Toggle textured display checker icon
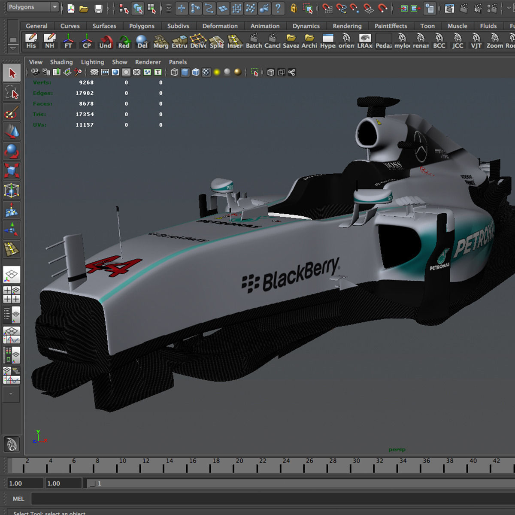515x515 pixels. click(206, 72)
